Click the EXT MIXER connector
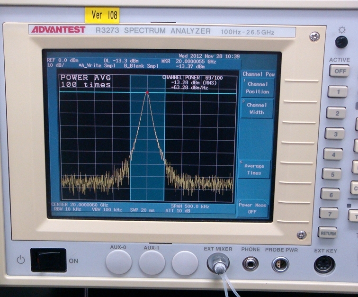 pyautogui.click(x=218, y=264)
